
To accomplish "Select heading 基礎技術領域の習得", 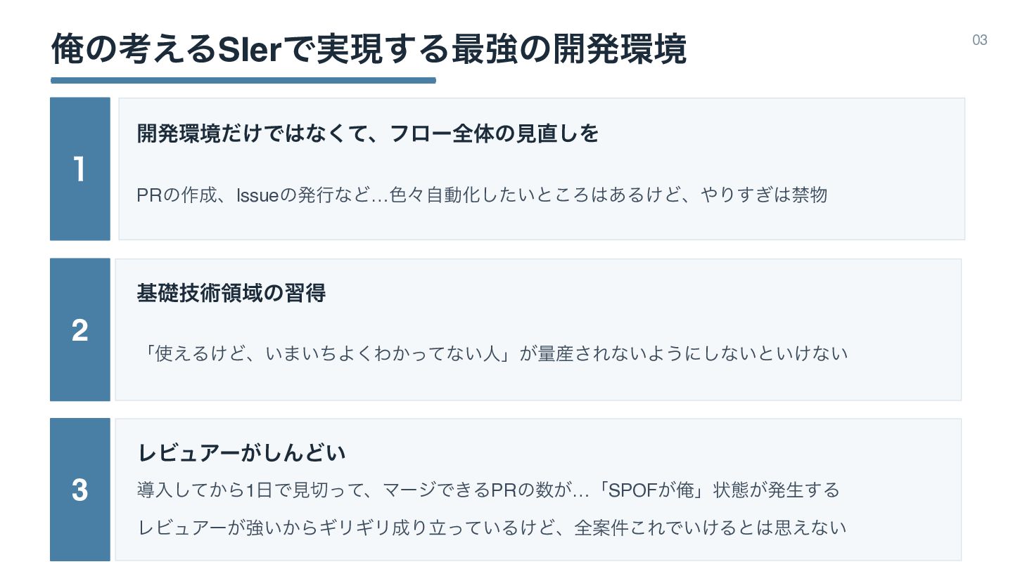I will point(231,294).
